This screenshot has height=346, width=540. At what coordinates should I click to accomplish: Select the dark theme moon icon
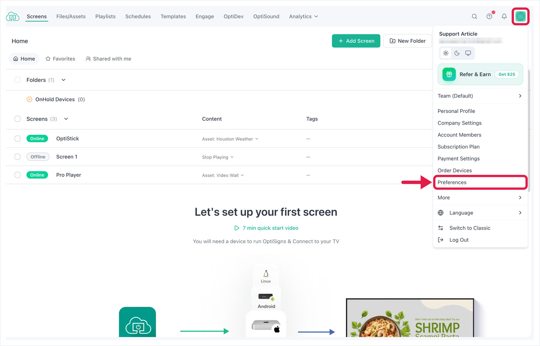coord(457,53)
